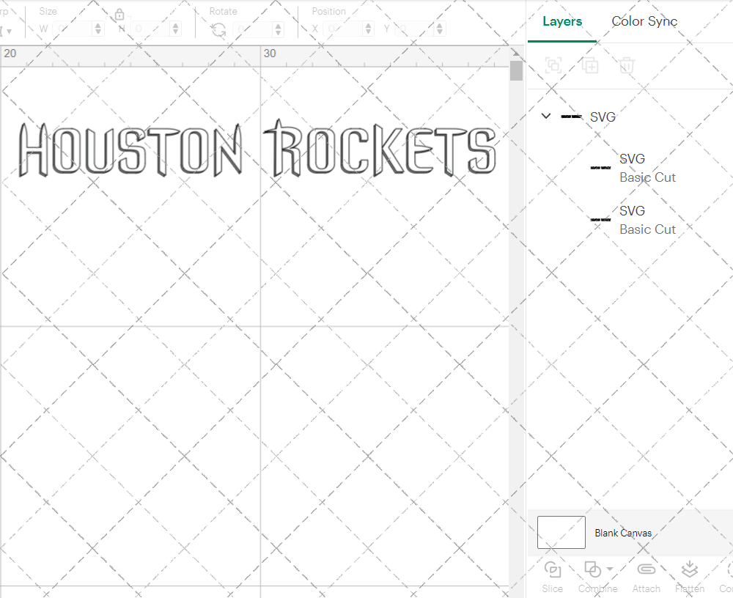Switch to the Layers tab

(562, 21)
